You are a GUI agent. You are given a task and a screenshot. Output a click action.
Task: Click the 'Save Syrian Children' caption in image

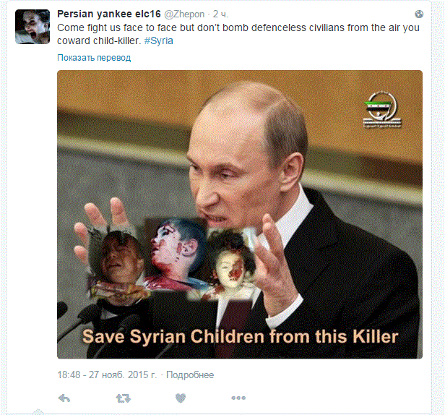tap(240, 337)
